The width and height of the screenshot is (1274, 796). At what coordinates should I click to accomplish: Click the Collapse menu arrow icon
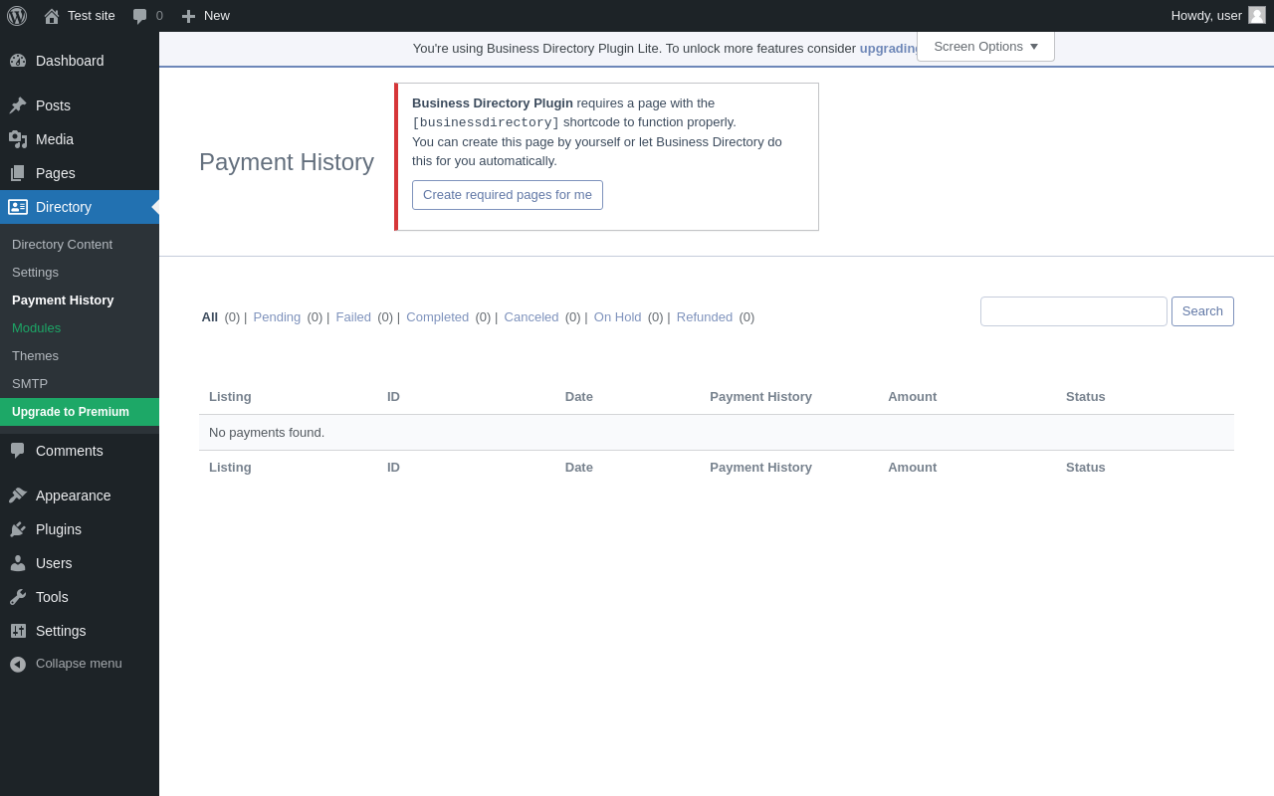tap(18, 664)
